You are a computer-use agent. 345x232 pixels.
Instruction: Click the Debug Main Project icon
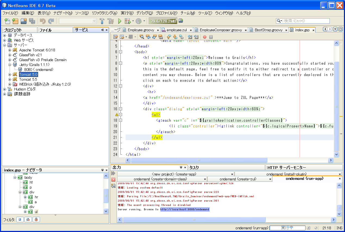pyautogui.click(x=128, y=21)
